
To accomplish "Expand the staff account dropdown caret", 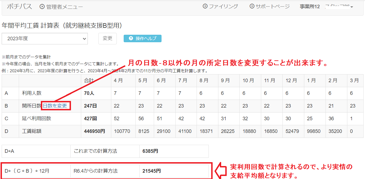I will point(352,7).
